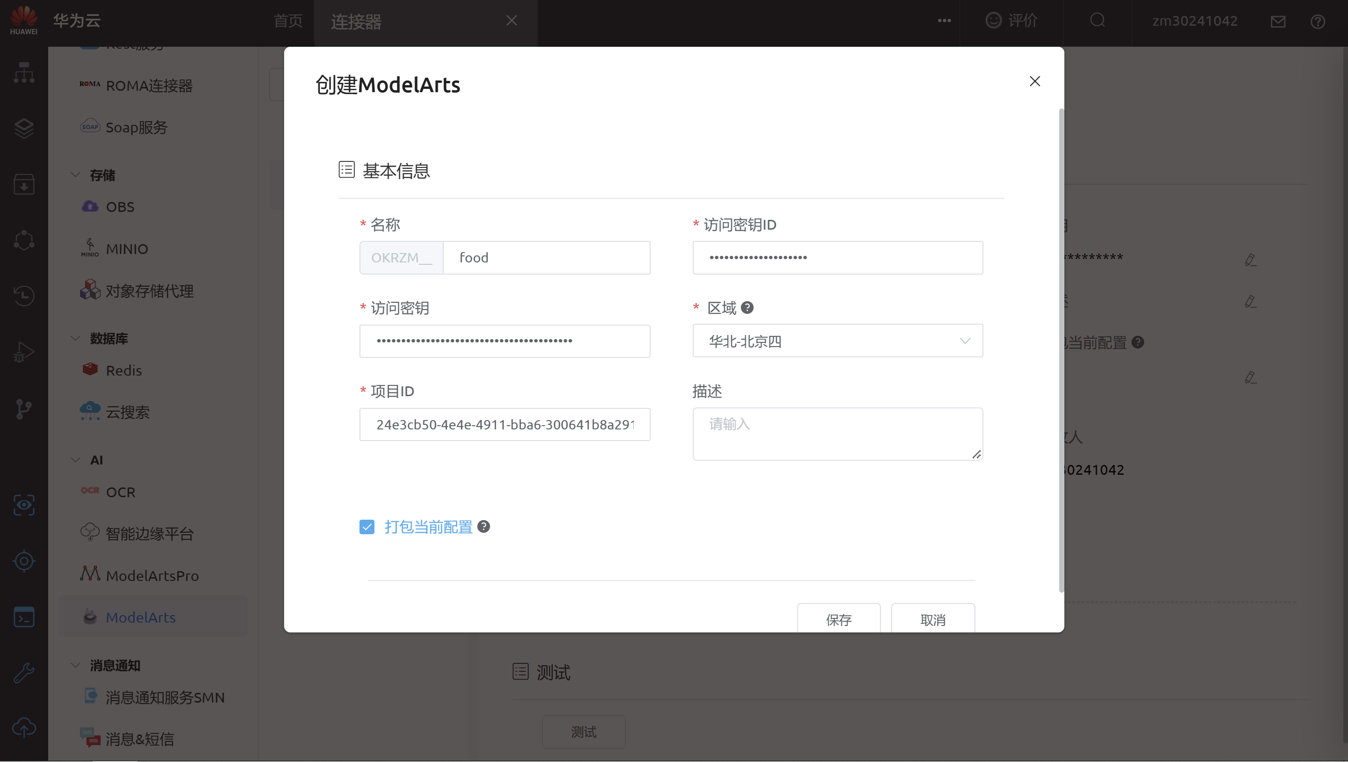This screenshot has width=1348, height=762.
Task: Click the mail envelope icon in header
Action: [1278, 22]
